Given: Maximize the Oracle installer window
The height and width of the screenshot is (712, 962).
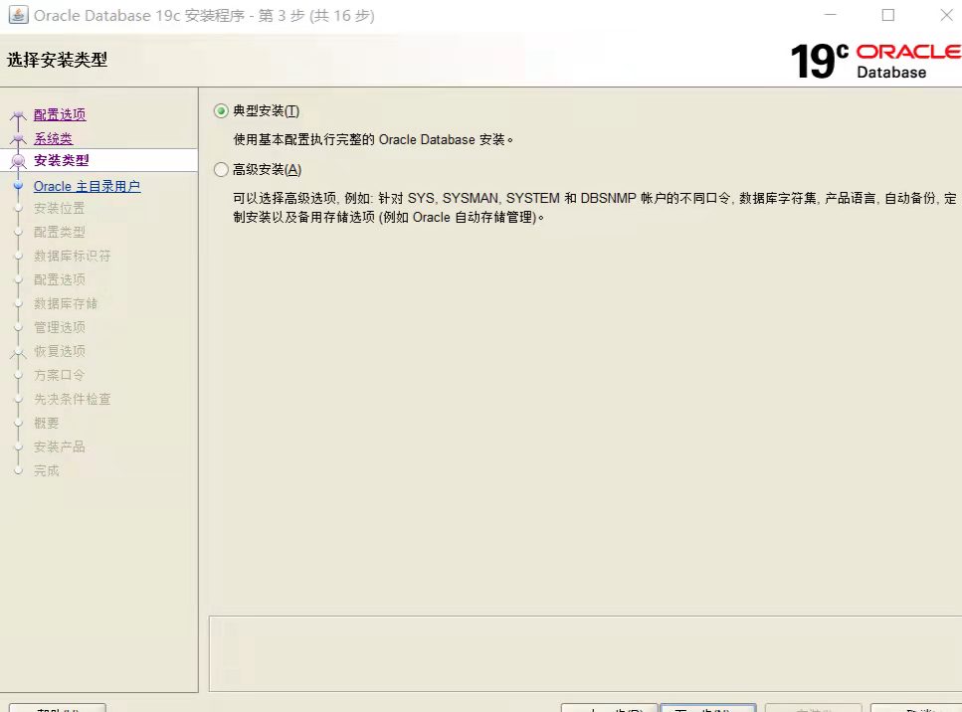Looking at the screenshot, I should click(x=887, y=15).
